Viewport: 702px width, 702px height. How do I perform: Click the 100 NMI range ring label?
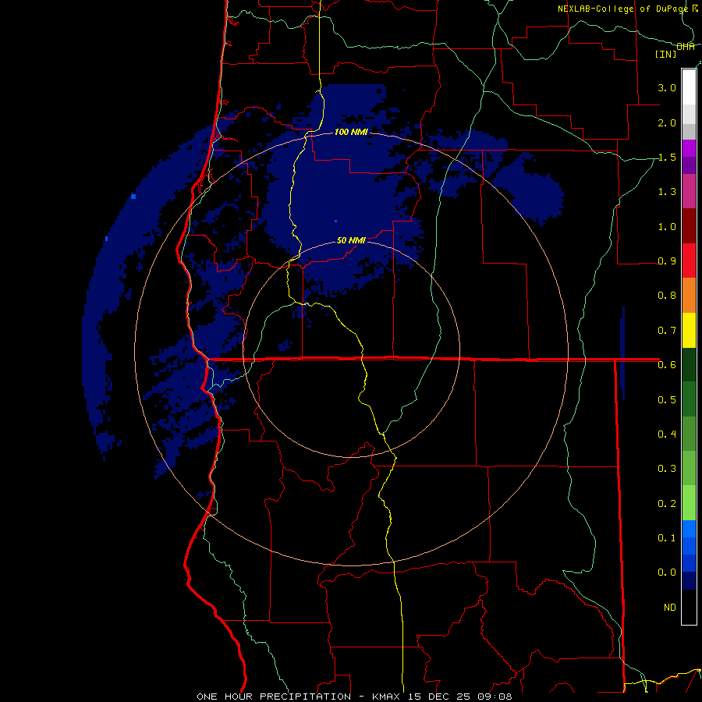click(351, 132)
